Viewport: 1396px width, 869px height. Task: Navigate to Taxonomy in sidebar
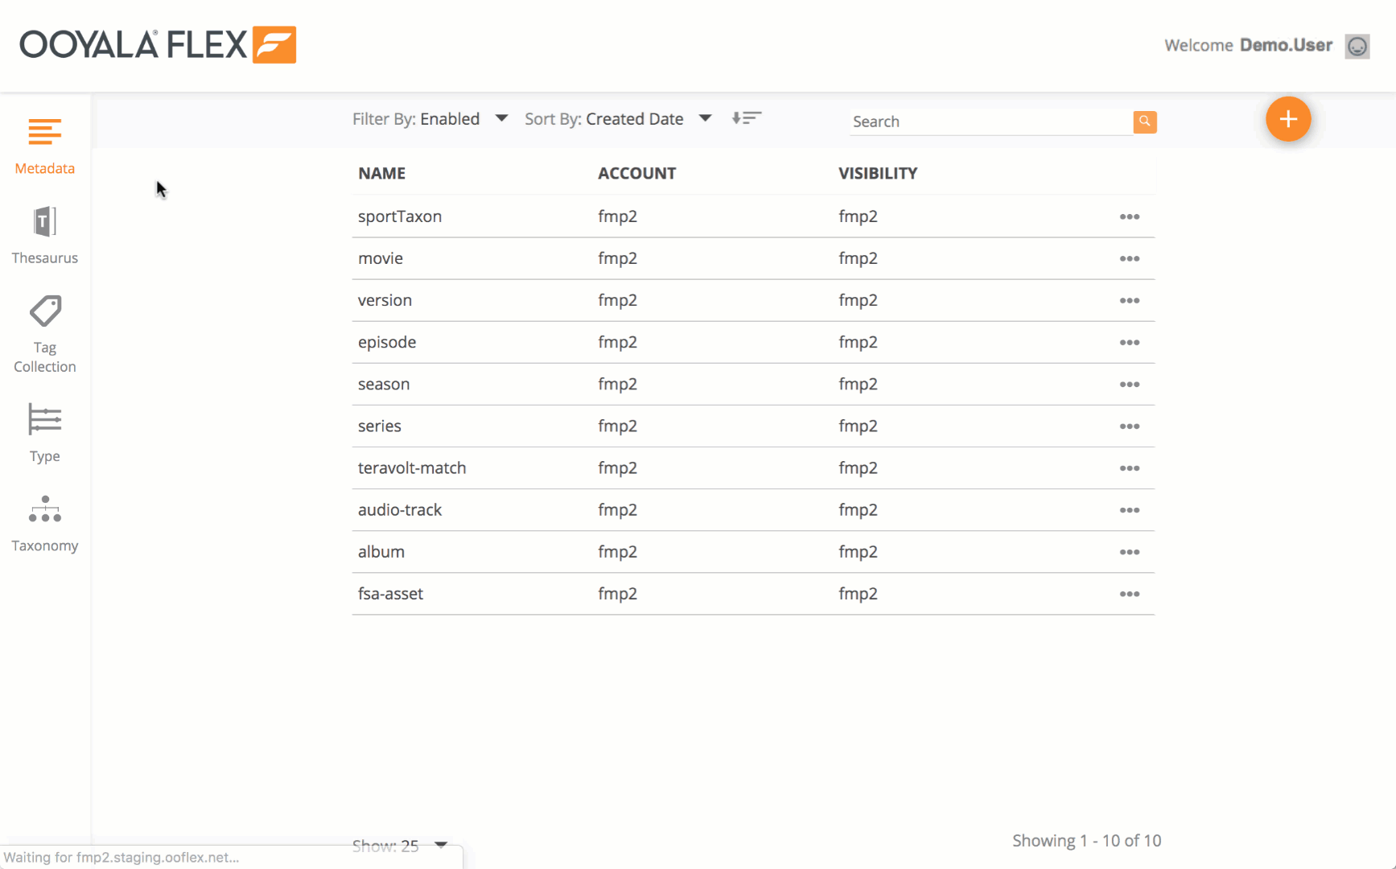(45, 509)
